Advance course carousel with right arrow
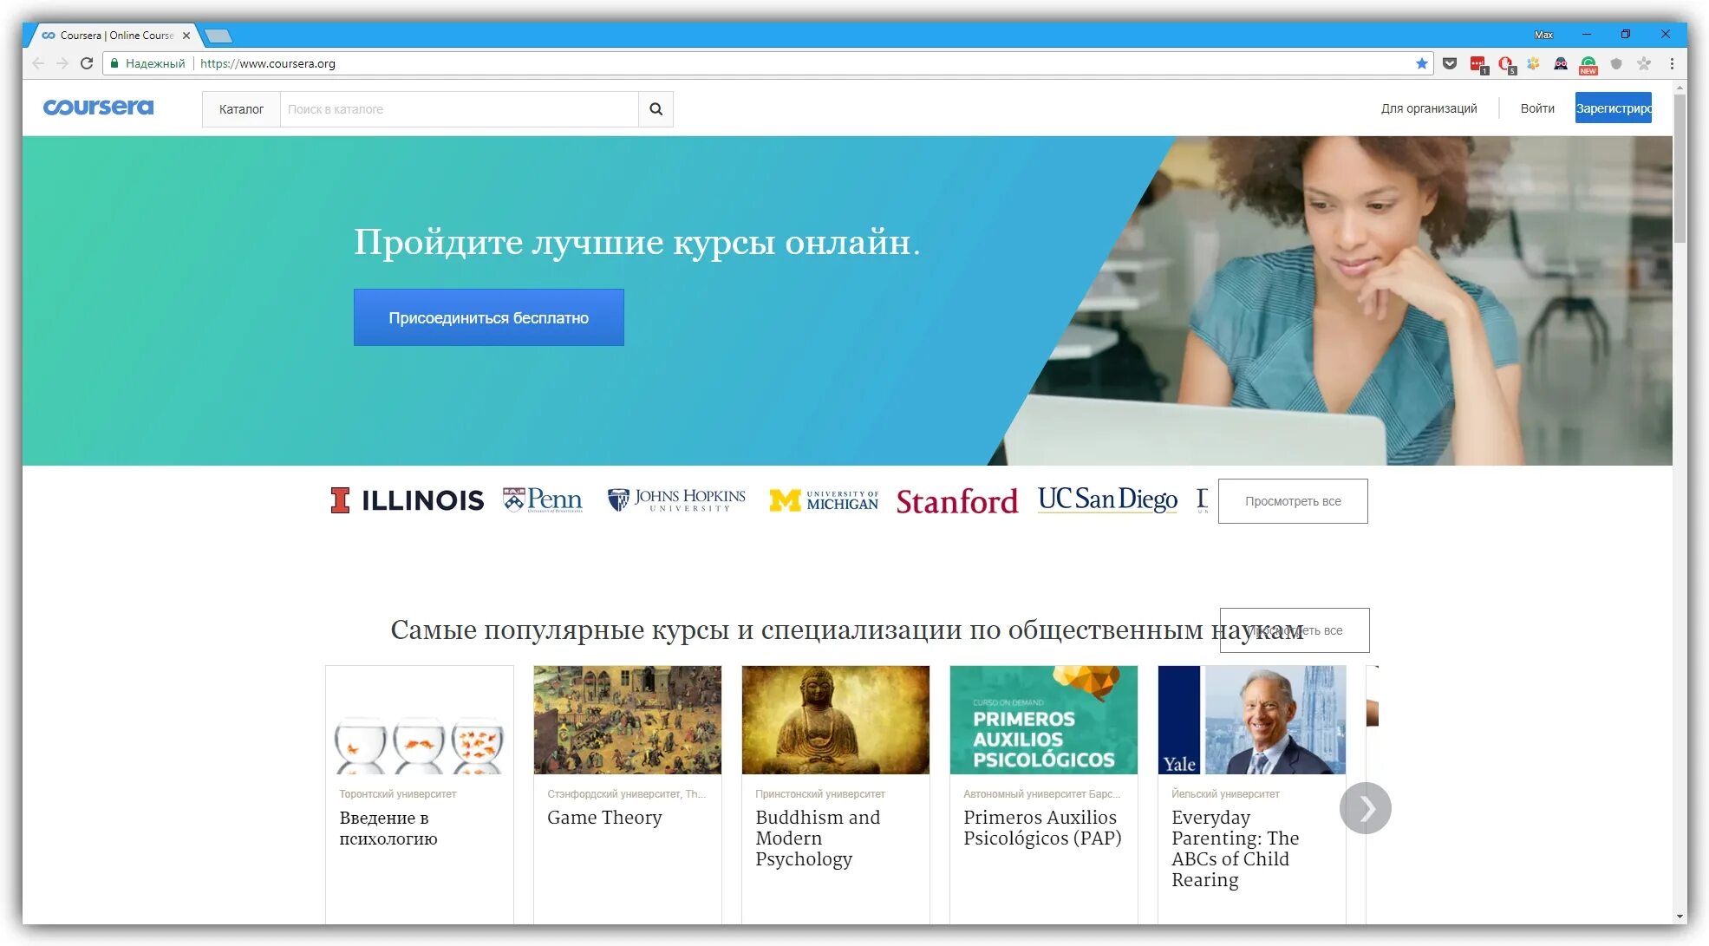The height and width of the screenshot is (946, 1709). coord(1366,808)
